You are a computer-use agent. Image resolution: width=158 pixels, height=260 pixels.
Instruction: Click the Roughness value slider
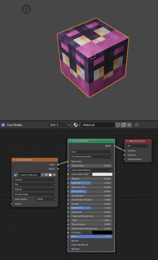(x=91, y=192)
